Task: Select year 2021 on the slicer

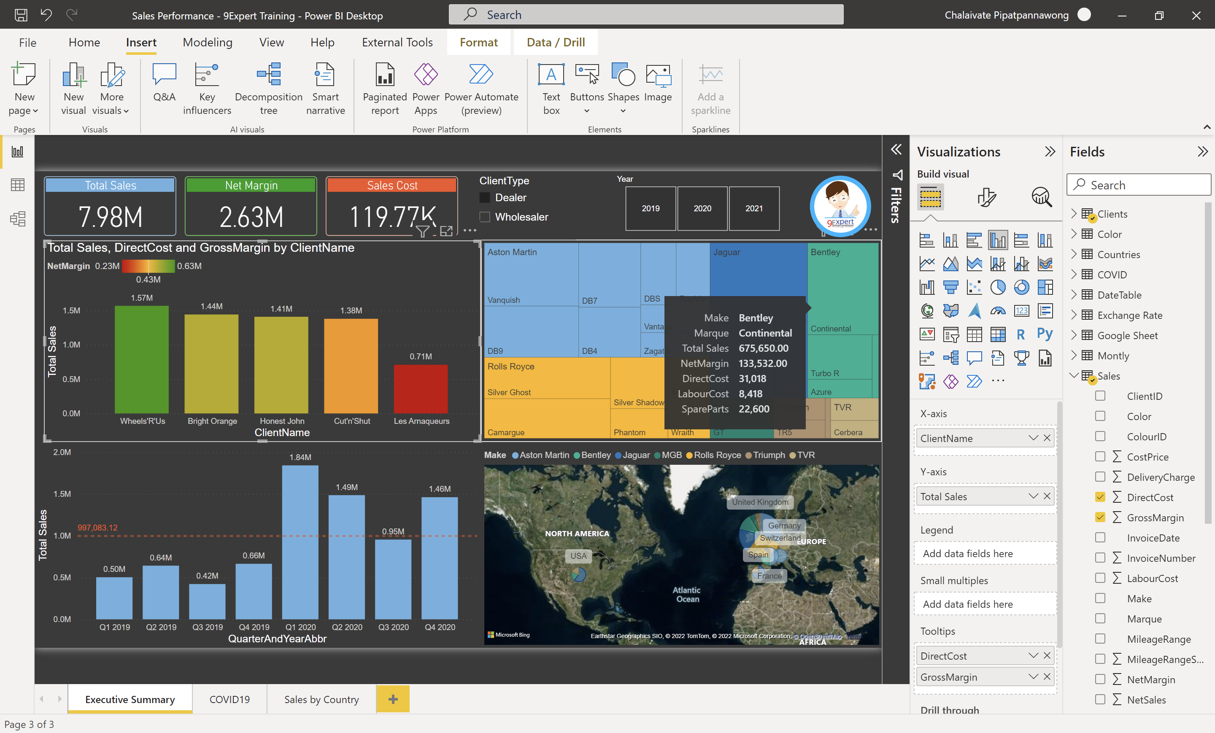Action: tap(754, 208)
